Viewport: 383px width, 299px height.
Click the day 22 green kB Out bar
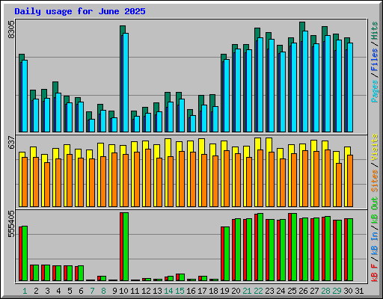[x=260, y=247]
